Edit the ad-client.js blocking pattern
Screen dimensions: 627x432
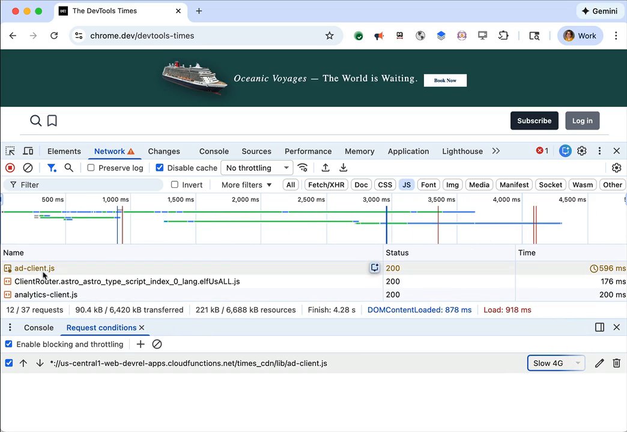point(599,363)
